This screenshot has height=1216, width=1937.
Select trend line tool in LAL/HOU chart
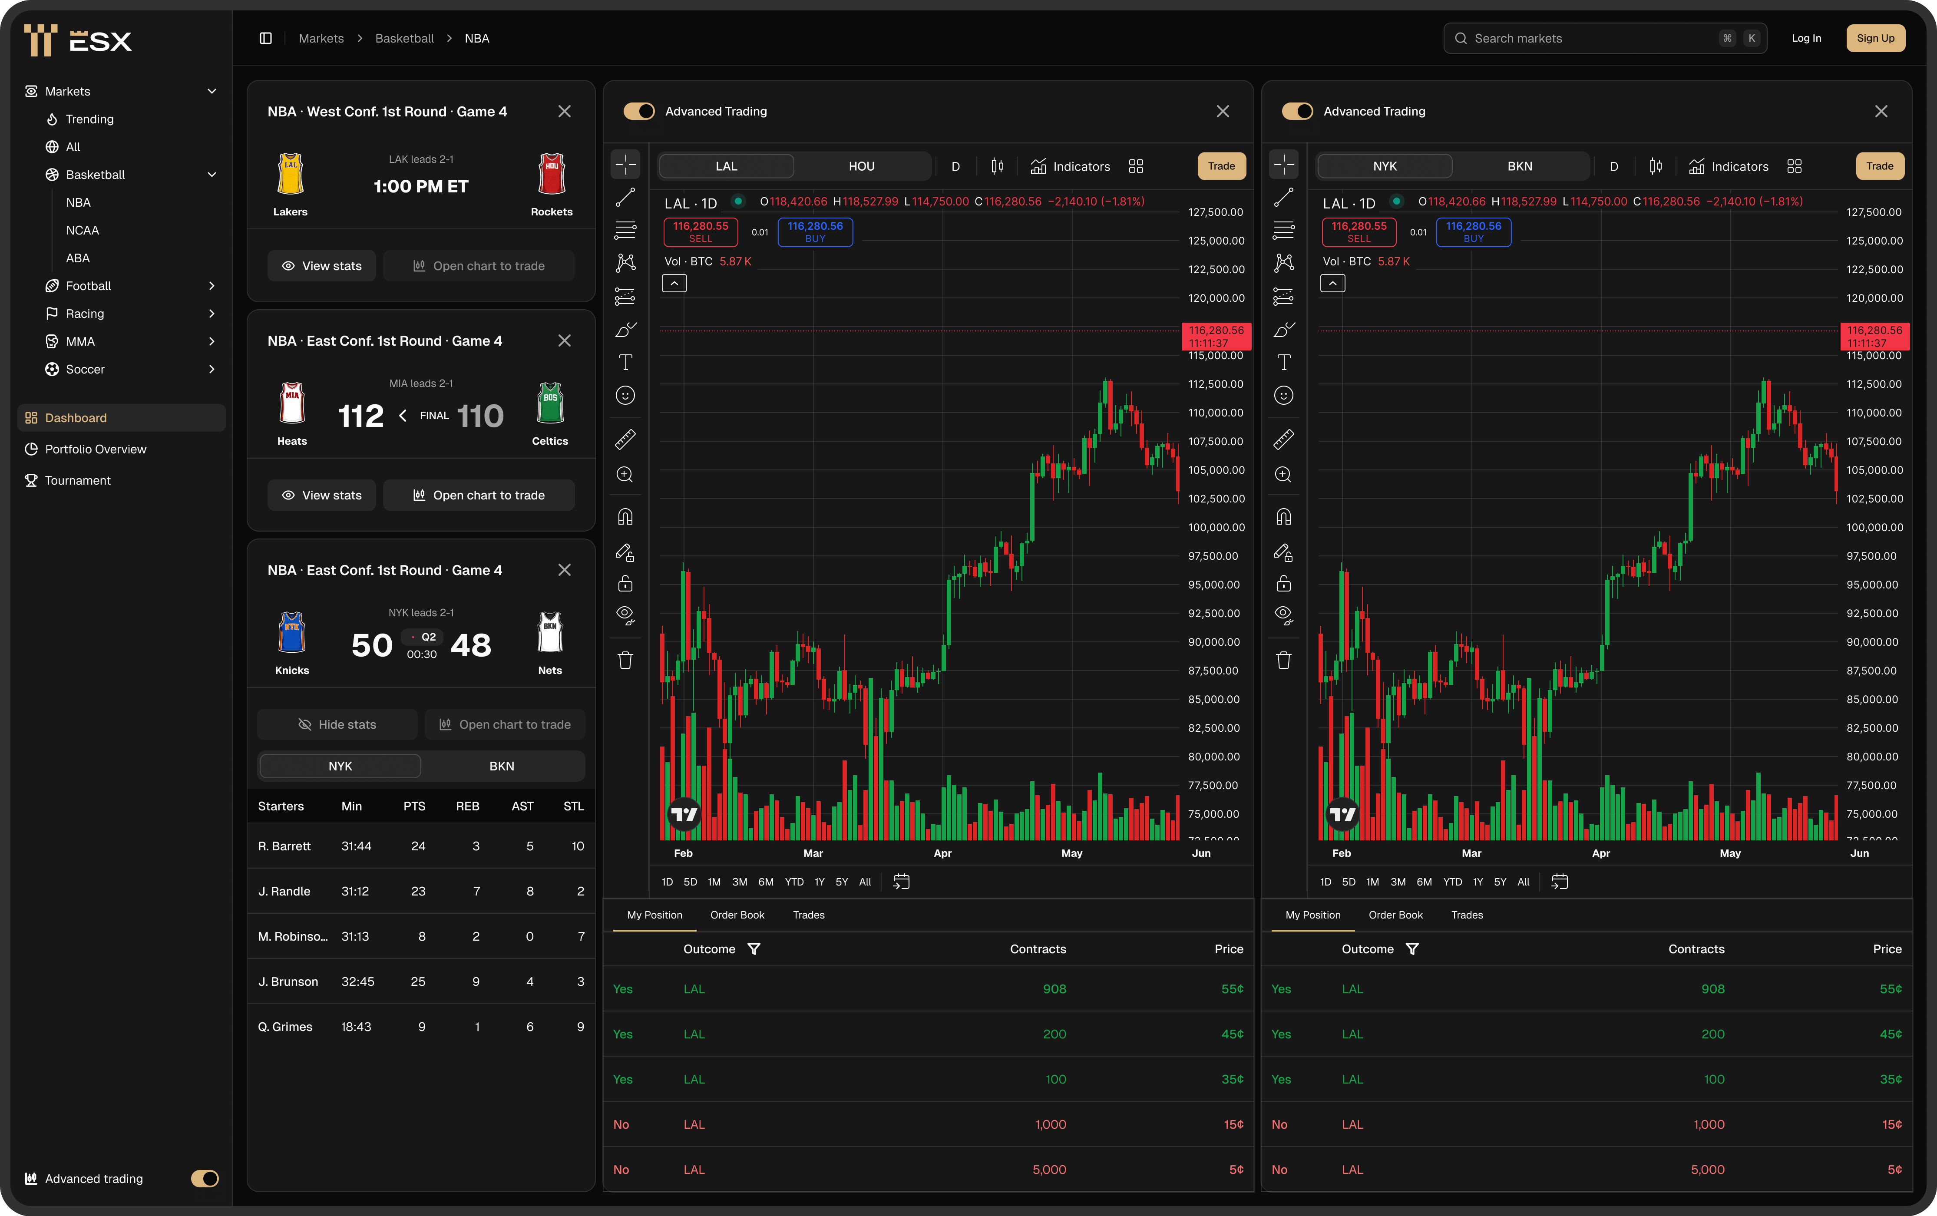(625, 197)
